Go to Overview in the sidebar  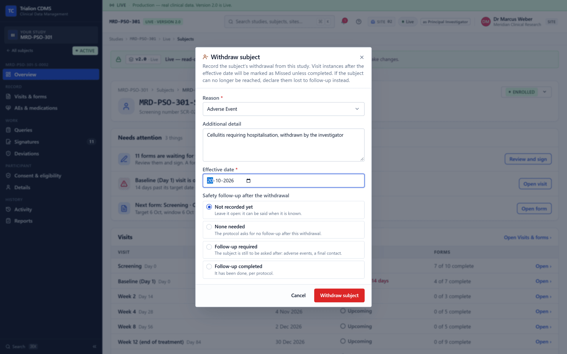tap(51, 75)
